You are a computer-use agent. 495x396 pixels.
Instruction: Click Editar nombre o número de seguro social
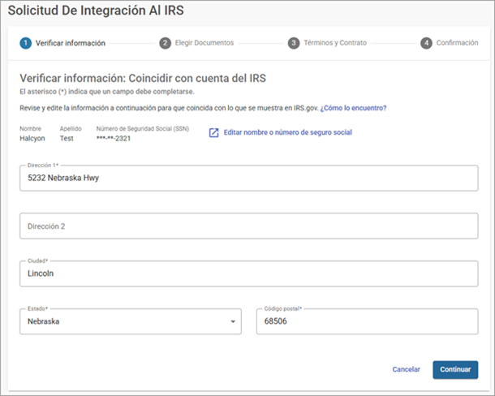click(x=288, y=132)
